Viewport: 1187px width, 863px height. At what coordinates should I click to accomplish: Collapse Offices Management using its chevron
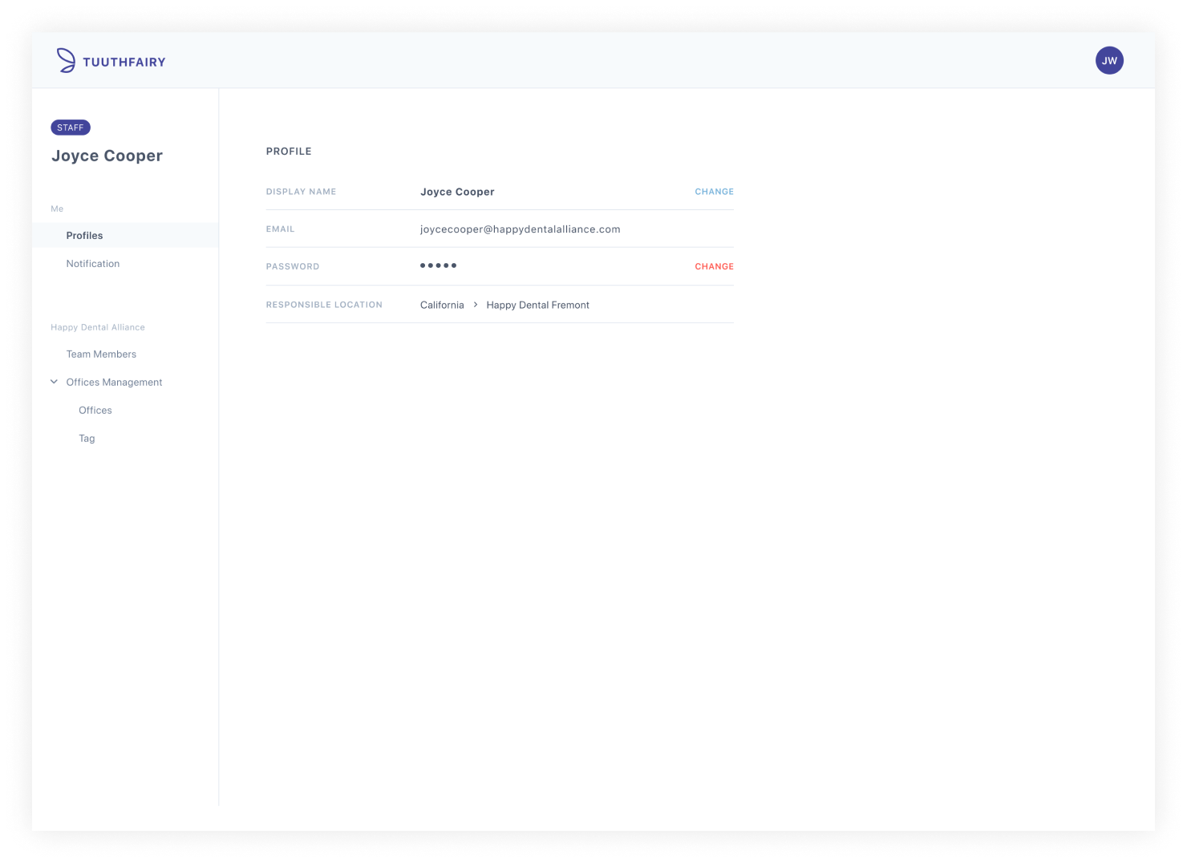pyautogui.click(x=55, y=382)
